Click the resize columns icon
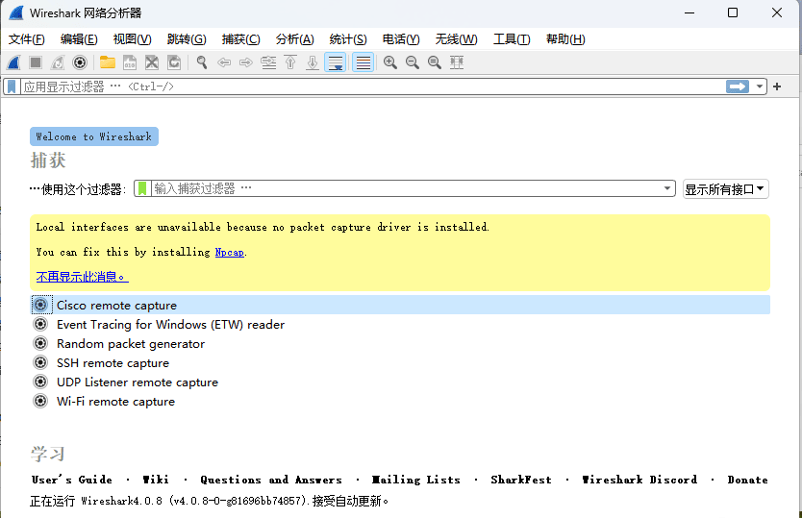The height and width of the screenshot is (518, 802). 457,62
